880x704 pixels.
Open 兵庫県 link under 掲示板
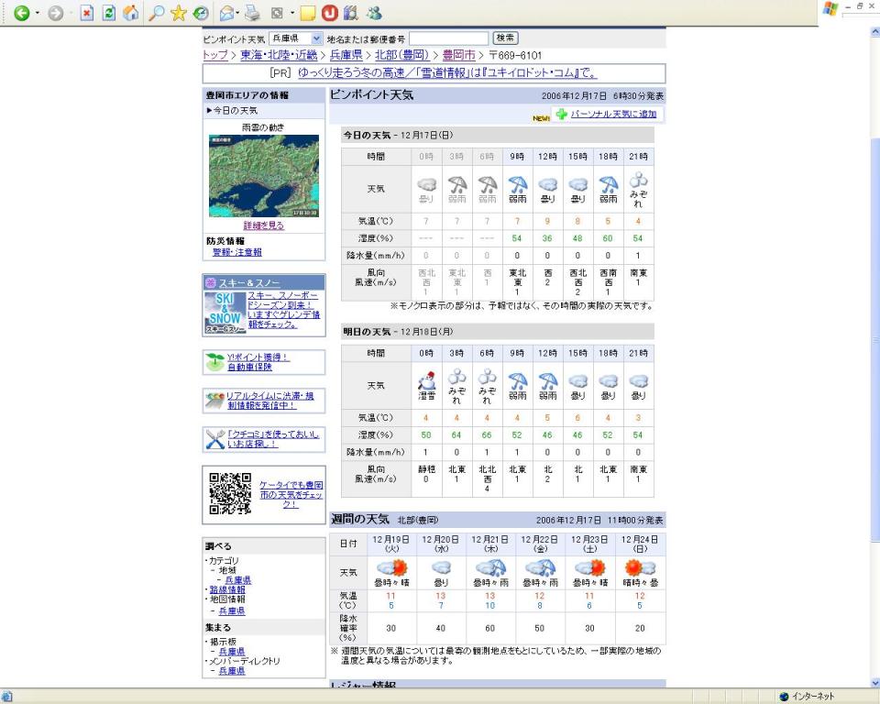click(232, 652)
